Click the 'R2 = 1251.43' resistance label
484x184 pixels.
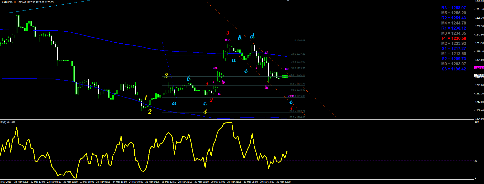(454, 18)
